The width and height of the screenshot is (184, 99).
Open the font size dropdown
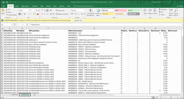pyautogui.click(x=34, y=10)
